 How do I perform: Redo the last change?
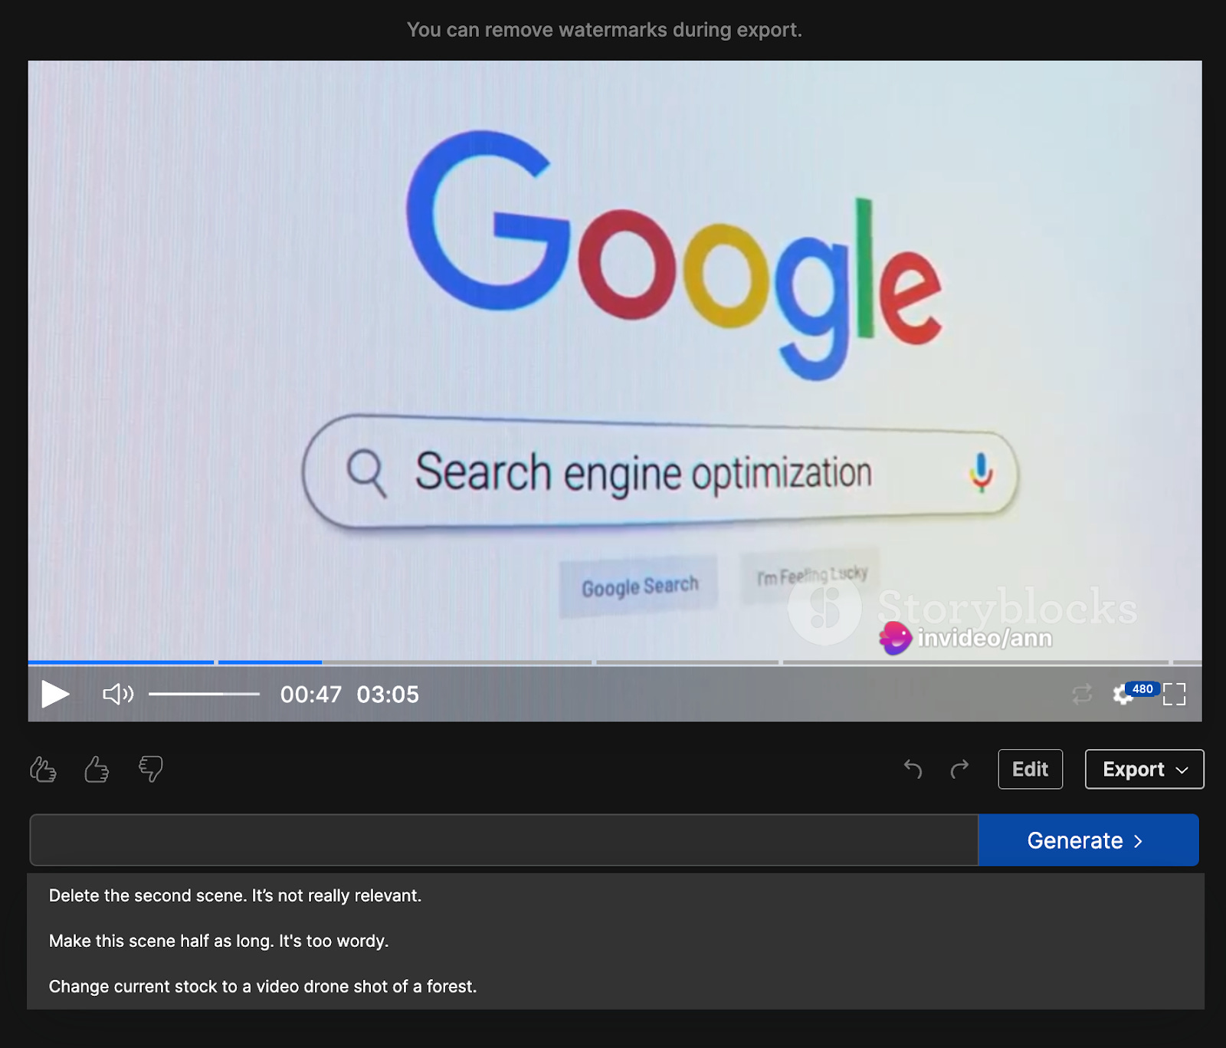pos(959,769)
